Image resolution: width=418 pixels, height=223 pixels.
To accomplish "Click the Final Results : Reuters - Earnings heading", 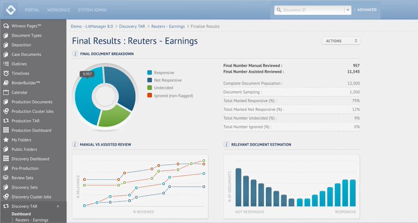I will coord(135,41).
